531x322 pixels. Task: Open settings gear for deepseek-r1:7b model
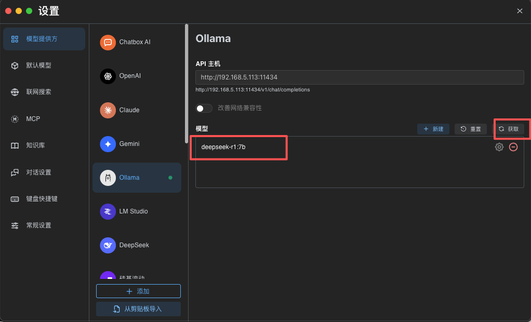click(x=499, y=147)
